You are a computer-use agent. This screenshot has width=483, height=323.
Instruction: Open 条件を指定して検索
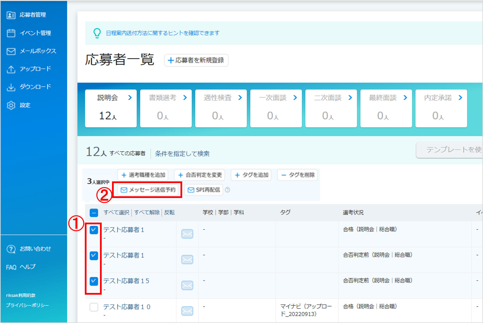coord(182,154)
